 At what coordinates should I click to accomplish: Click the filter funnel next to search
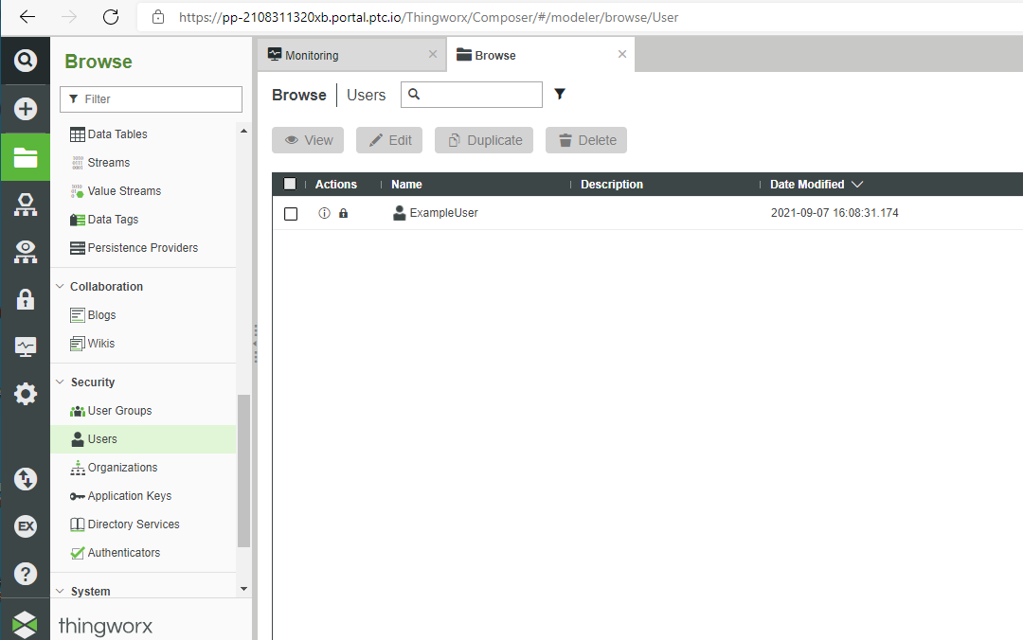(559, 94)
